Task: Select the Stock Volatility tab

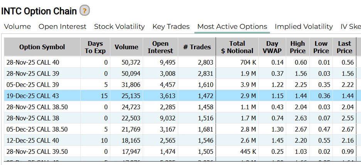Action: point(119,27)
